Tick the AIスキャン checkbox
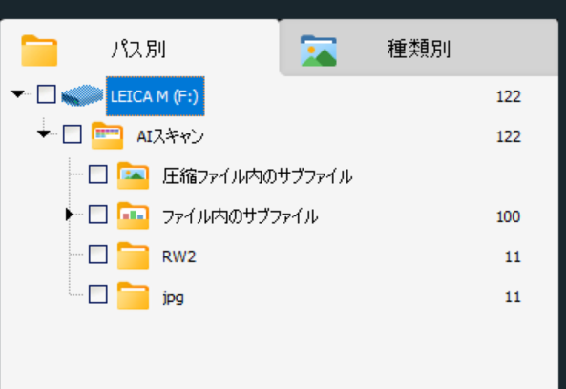Screen dimensions: 566x389 (73, 134)
